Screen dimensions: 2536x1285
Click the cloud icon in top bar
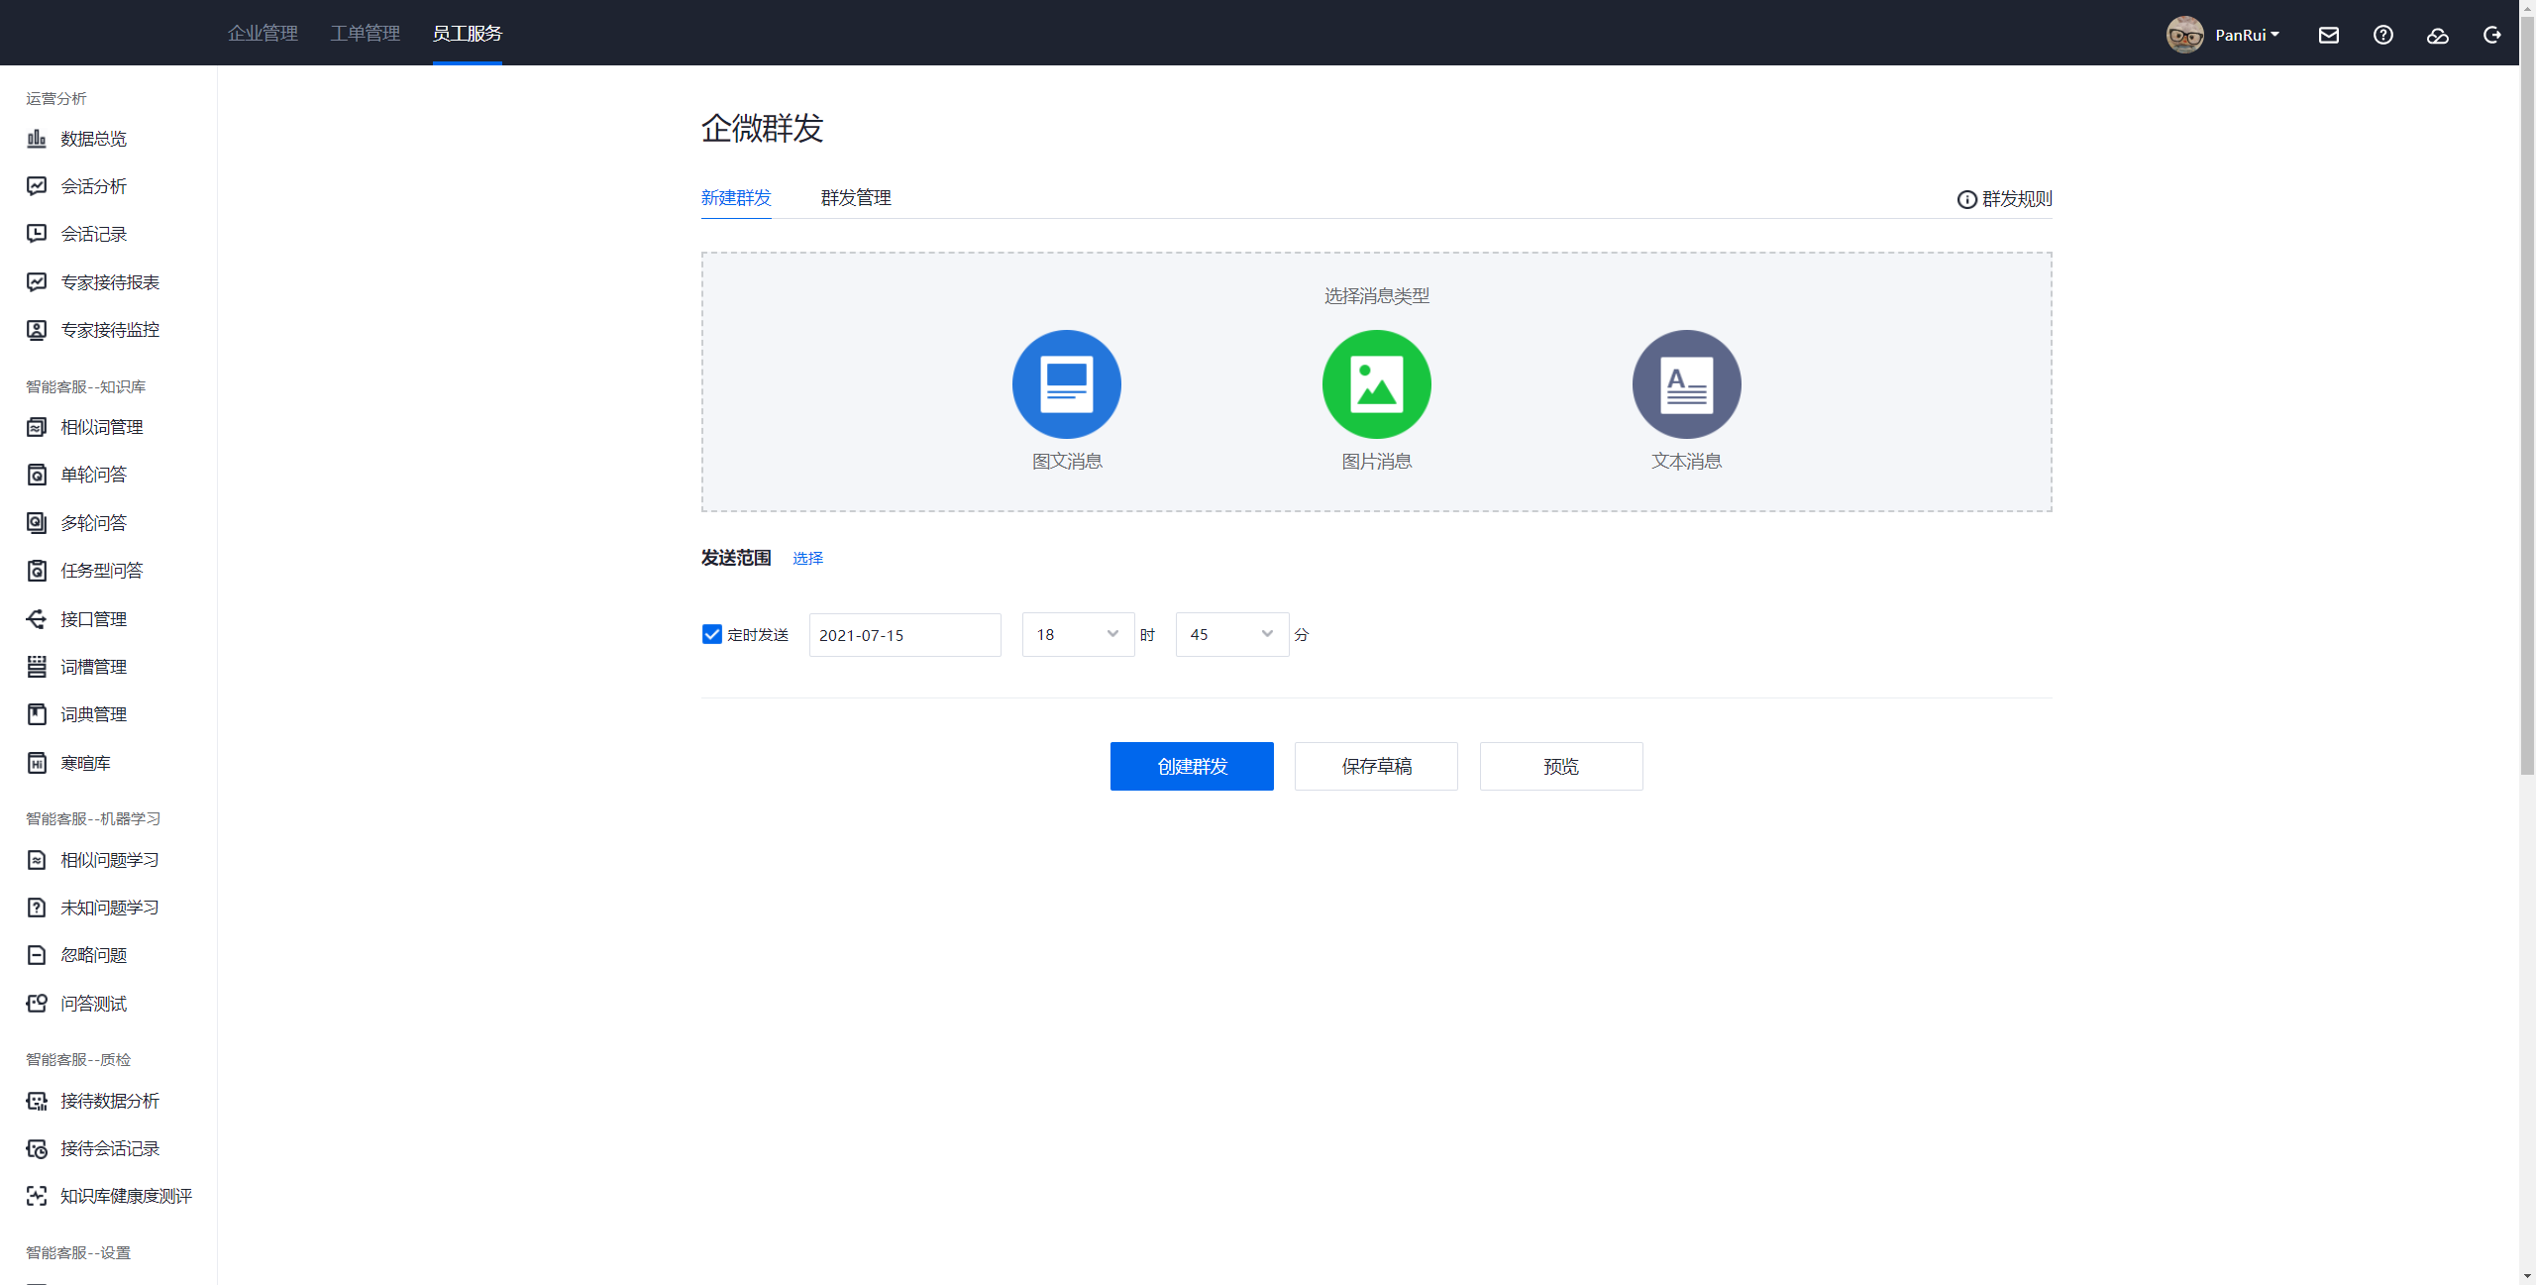[x=2438, y=36]
